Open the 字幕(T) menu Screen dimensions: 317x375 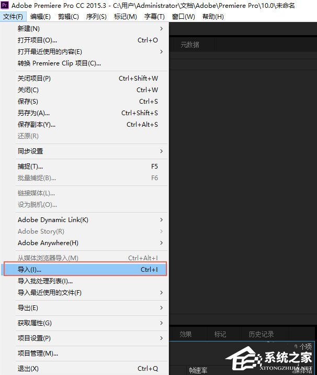(154, 17)
